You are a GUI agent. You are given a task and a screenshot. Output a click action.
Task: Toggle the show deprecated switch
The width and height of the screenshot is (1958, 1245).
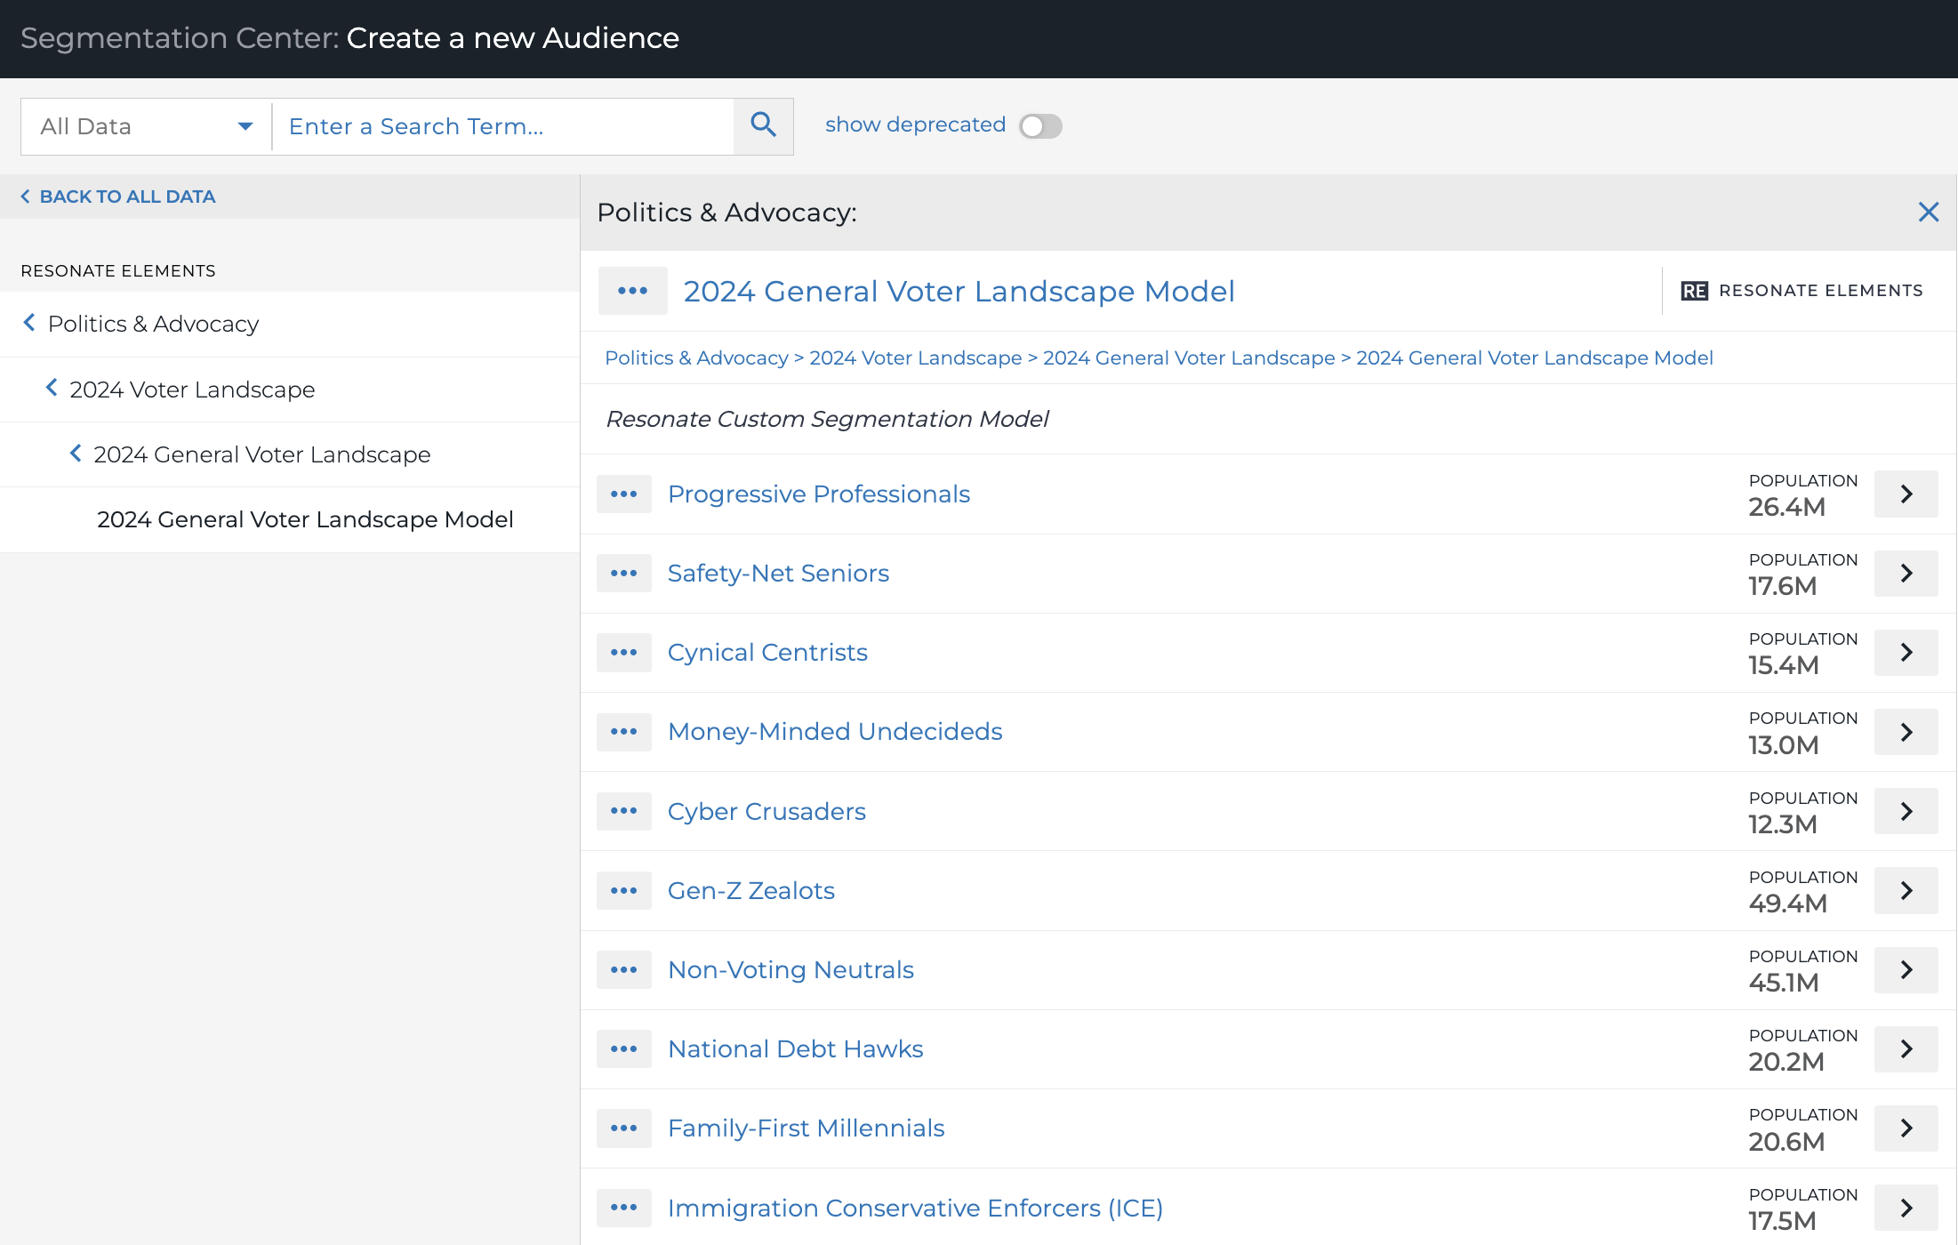[1040, 125]
